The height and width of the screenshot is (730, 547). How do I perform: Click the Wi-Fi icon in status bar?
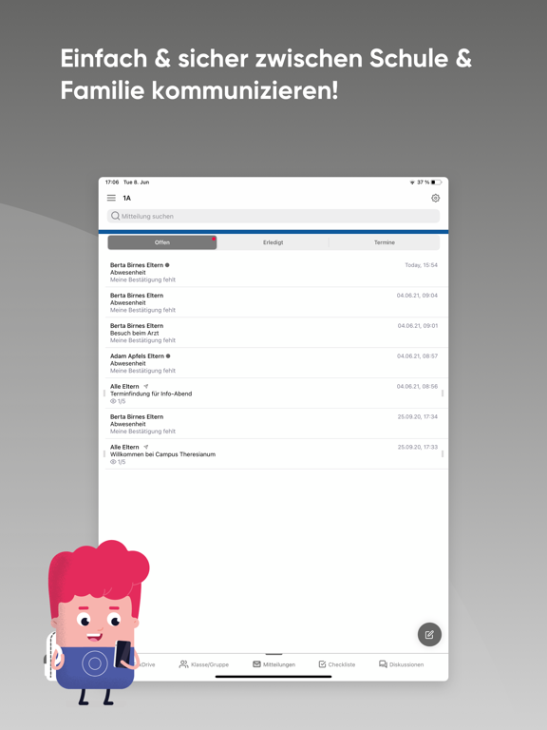coord(412,182)
